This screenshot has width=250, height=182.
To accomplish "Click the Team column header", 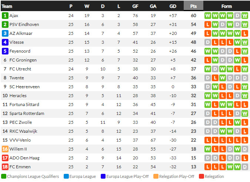I will tap(7, 6).
